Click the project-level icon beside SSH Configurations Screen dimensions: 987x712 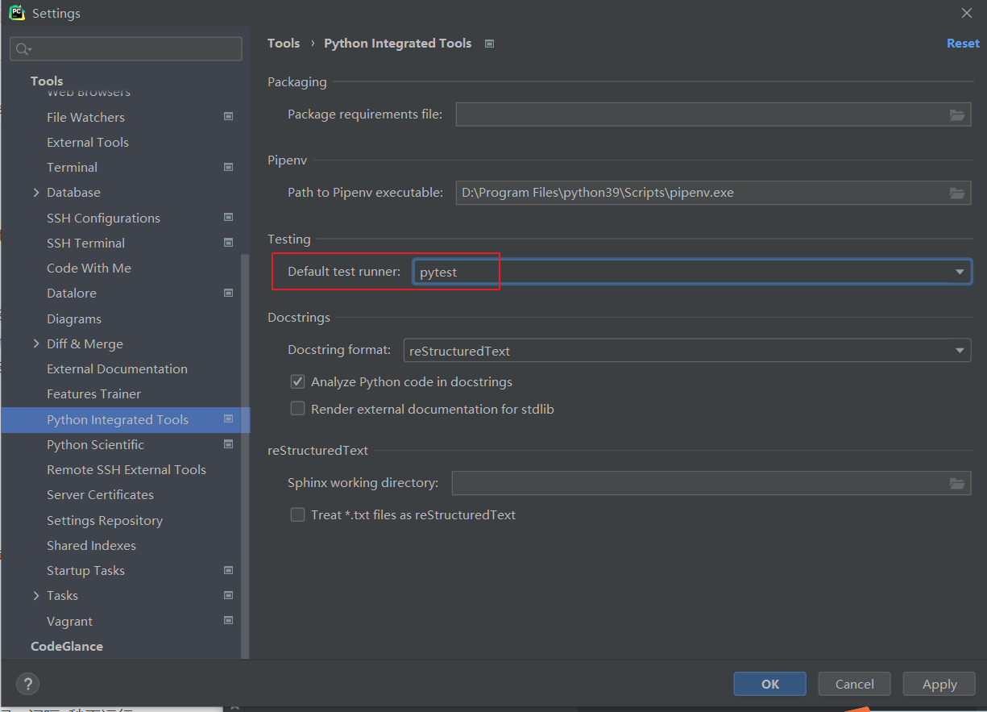pyautogui.click(x=229, y=218)
